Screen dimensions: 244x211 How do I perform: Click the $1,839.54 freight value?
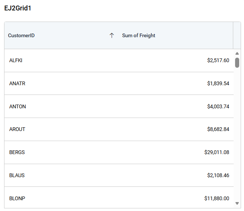coord(218,83)
